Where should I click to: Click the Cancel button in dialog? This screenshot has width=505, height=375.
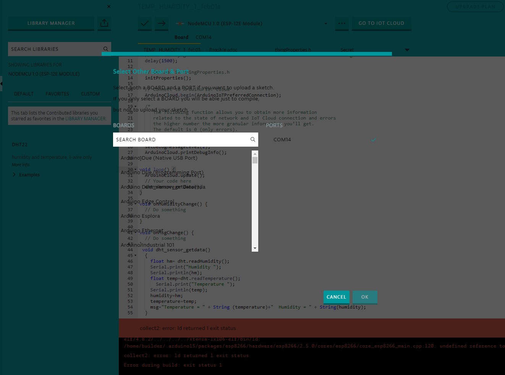337,297
